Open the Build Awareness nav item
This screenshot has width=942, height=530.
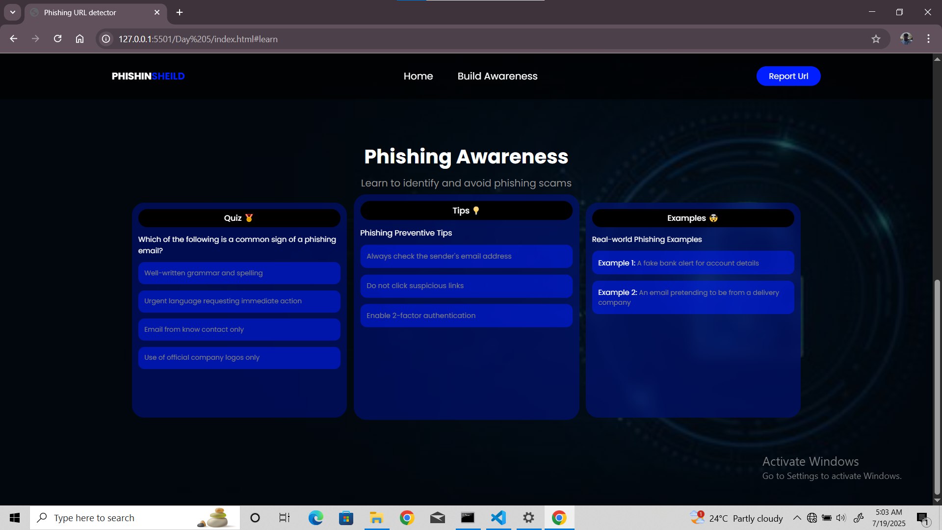click(497, 76)
